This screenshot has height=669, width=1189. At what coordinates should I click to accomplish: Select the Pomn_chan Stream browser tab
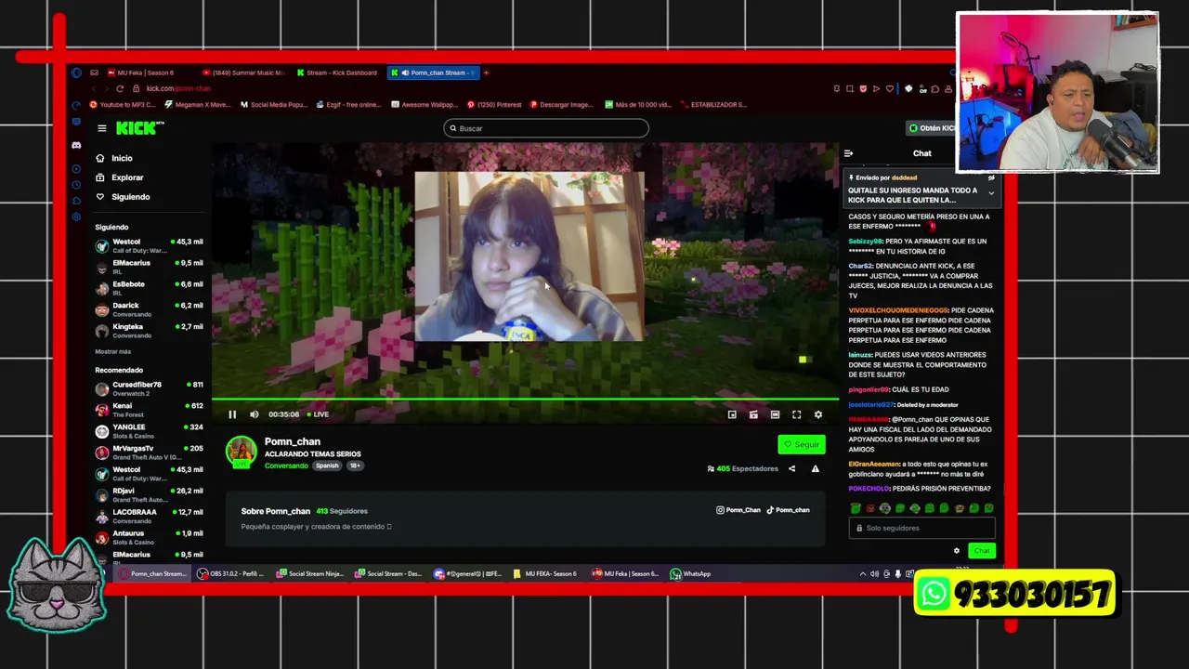[x=433, y=72]
